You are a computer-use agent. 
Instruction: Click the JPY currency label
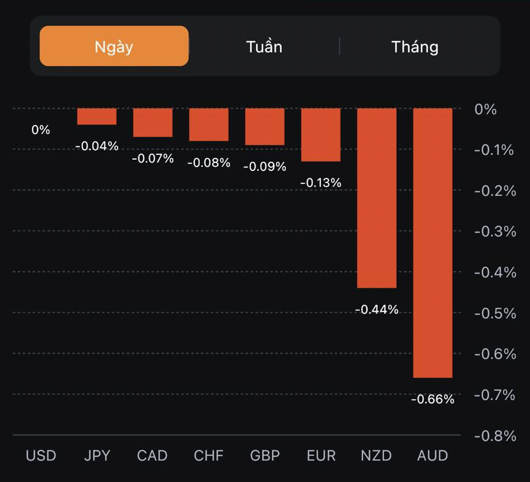pyautogui.click(x=96, y=455)
